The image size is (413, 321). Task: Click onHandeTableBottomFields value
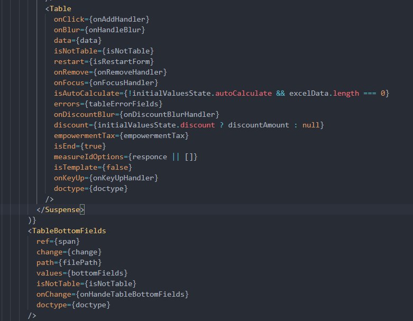coord(132,294)
